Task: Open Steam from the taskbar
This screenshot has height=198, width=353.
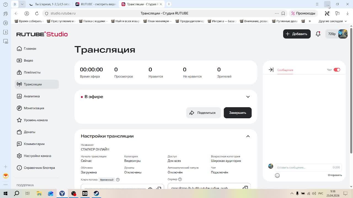Action: tap(96, 193)
